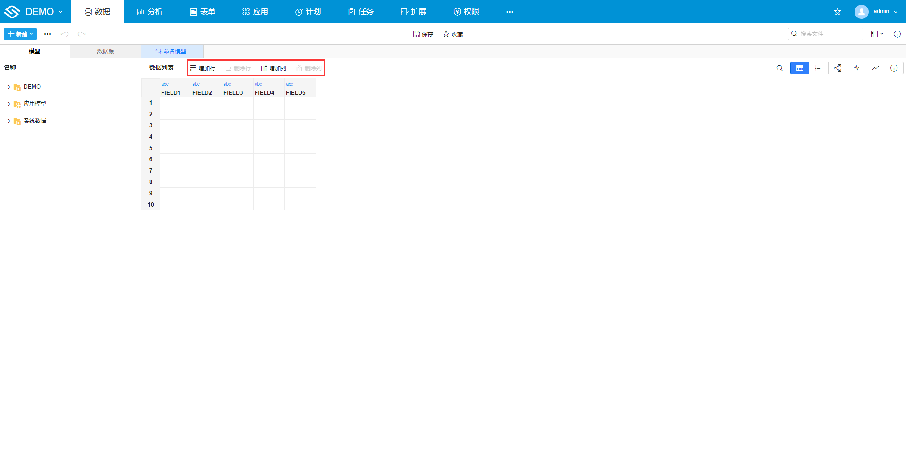Viewport: 906px width, 474px height.
Task: Click the 增加行 button
Action: pos(203,68)
